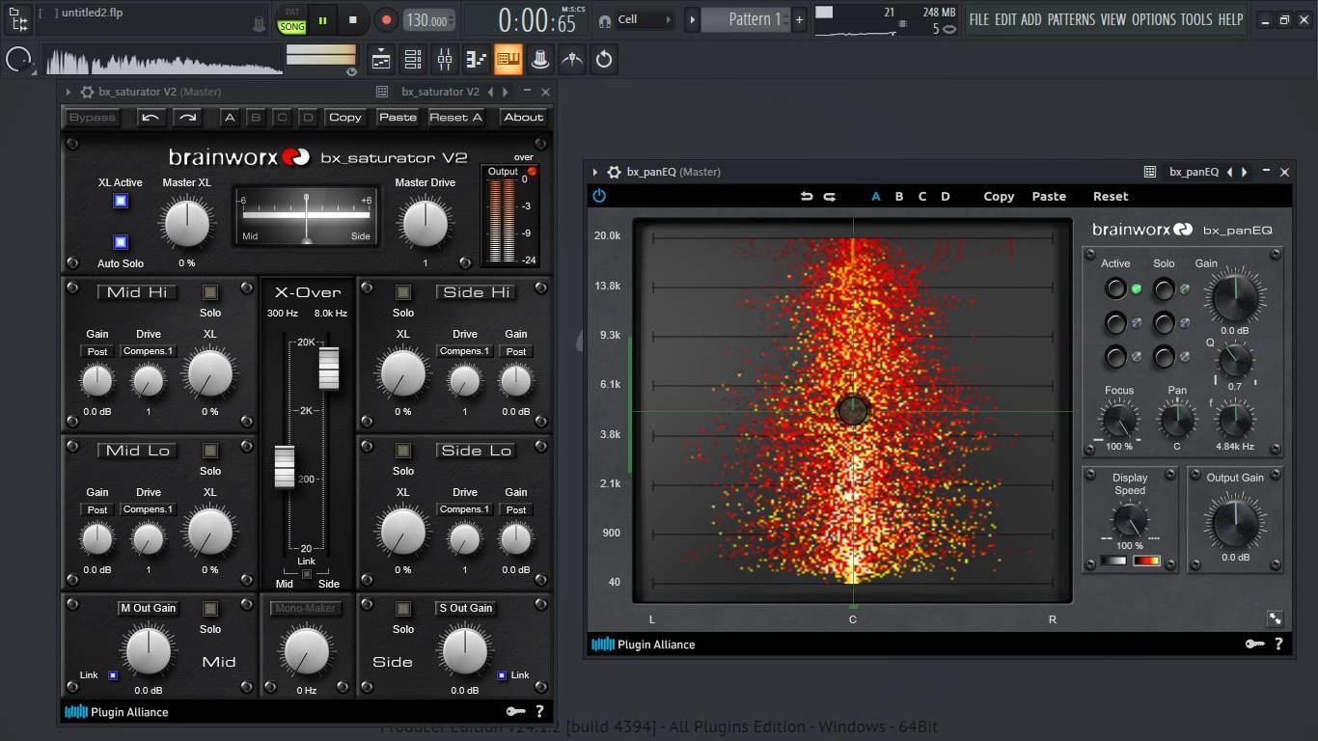Click Reset A in bx_saturator V2
This screenshot has width=1318, height=741.
(x=456, y=117)
